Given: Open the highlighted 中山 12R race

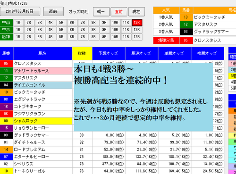Looking at the screenshot, I should pos(137,23).
